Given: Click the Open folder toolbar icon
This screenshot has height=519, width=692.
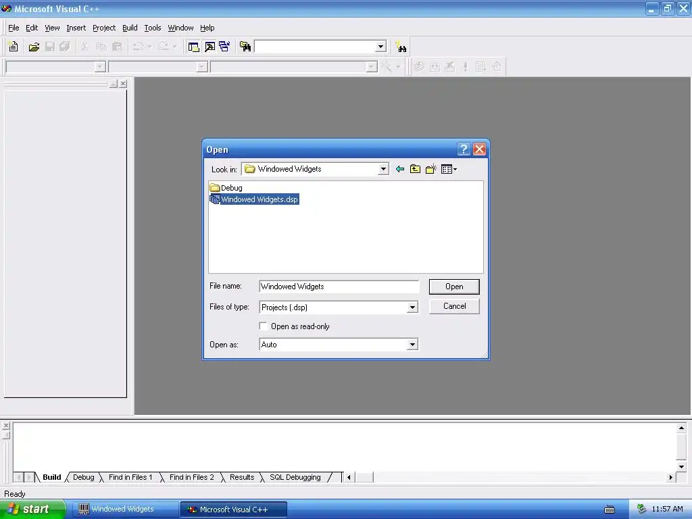Looking at the screenshot, I should [x=34, y=47].
